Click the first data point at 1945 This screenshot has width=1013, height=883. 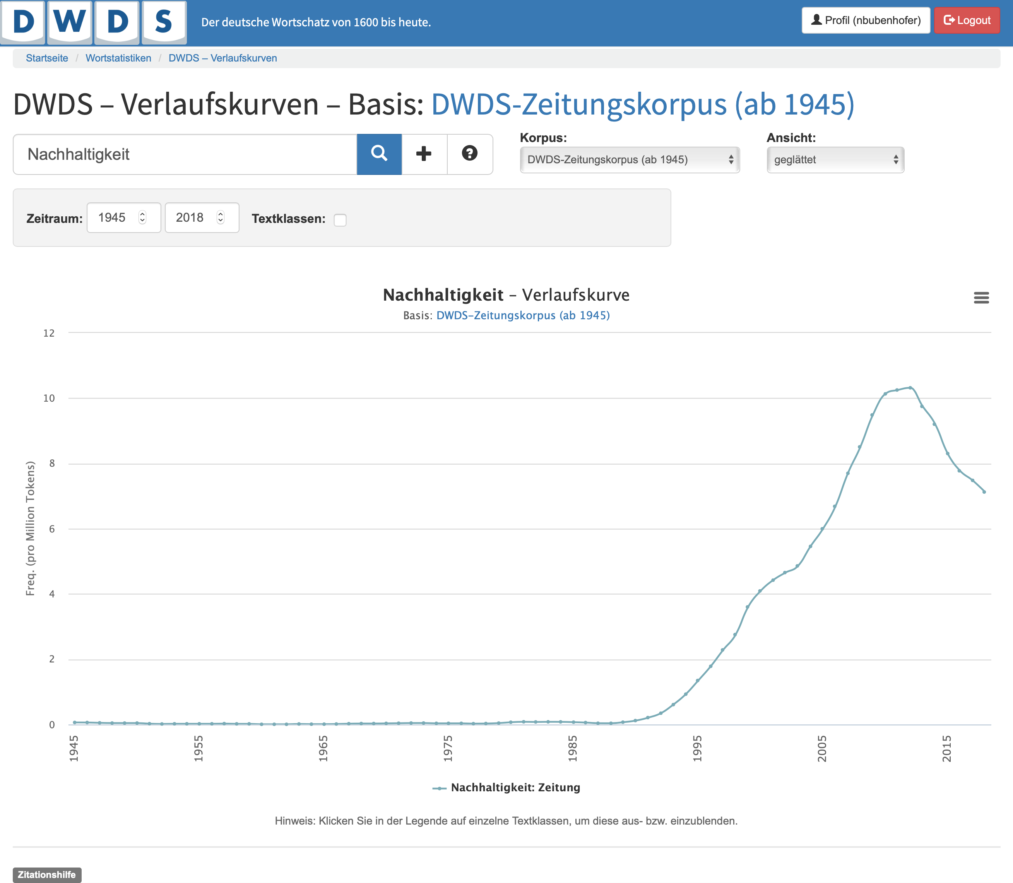pyautogui.click(x=74, y=722)
